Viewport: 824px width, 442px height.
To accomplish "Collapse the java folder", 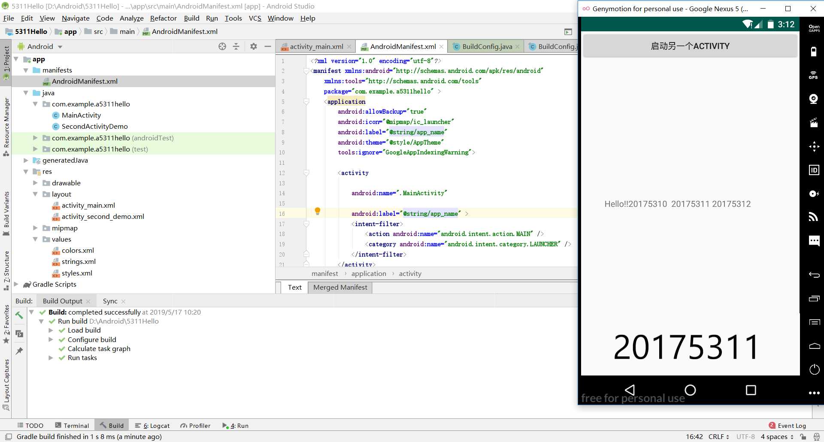I will 26,93.
